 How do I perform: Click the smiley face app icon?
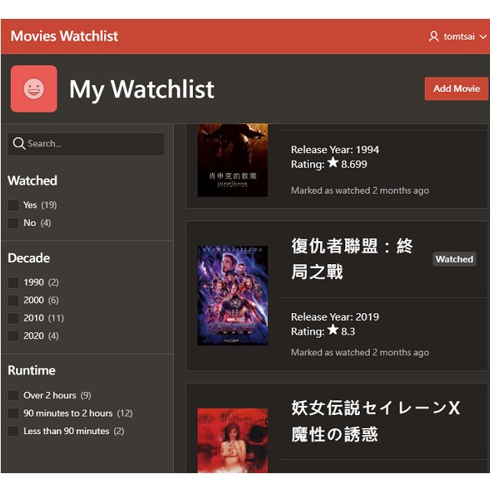click(x=34, y=89)
